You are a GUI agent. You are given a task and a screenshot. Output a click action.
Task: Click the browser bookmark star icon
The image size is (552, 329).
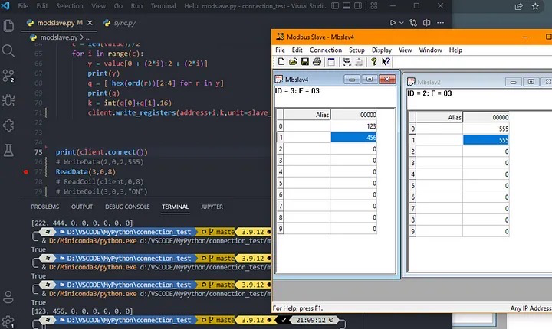(x=535, y=6)
